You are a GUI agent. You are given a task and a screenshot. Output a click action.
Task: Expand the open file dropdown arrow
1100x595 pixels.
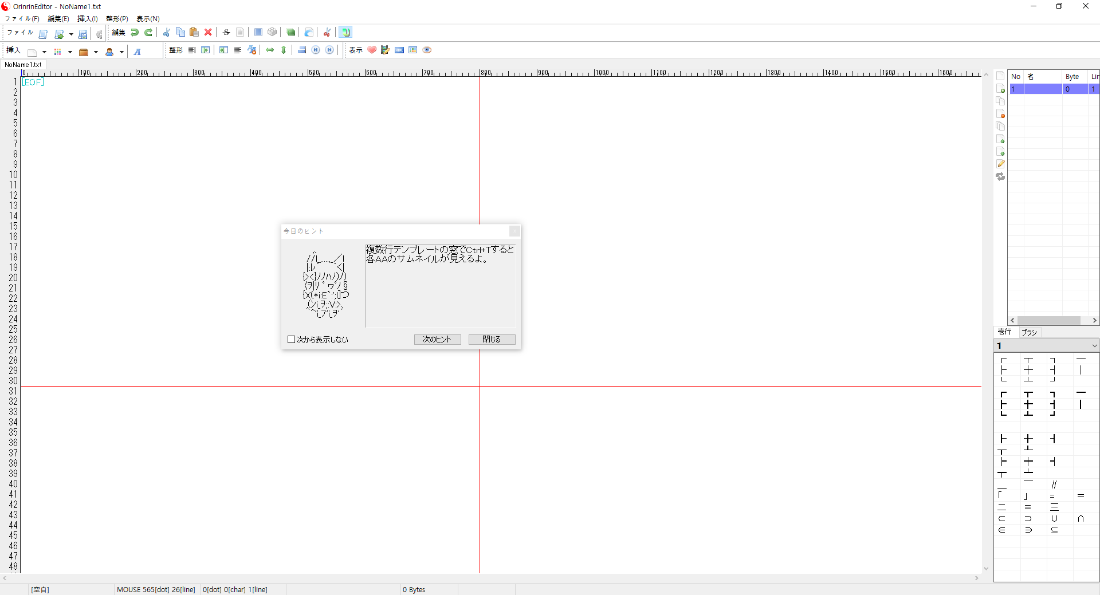pos(71,34)
